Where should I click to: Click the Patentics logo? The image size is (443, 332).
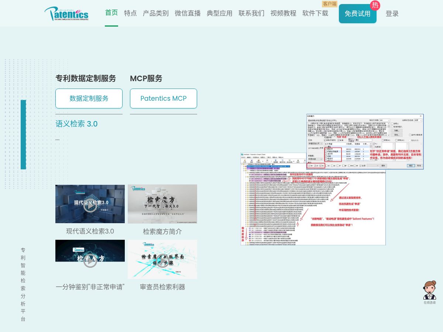(66, 14)
